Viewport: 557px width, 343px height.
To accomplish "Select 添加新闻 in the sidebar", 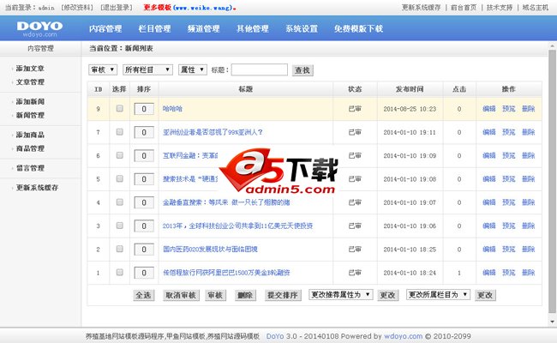I will [30, 102].
